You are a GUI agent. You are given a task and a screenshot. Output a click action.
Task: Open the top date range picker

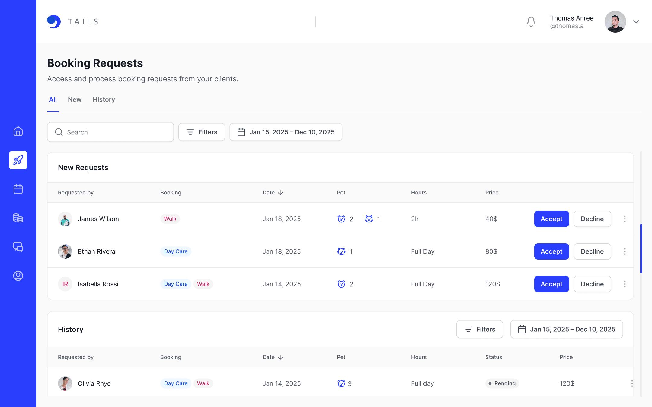286,132
